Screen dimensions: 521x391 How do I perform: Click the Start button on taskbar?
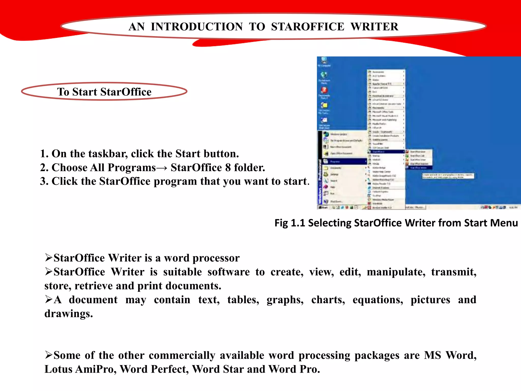coord(323,208)
